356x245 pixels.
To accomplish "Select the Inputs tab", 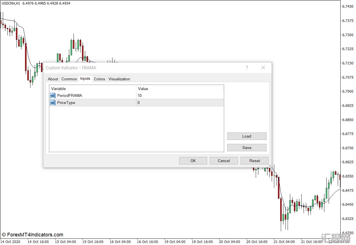I will click(x=85, y=79).
